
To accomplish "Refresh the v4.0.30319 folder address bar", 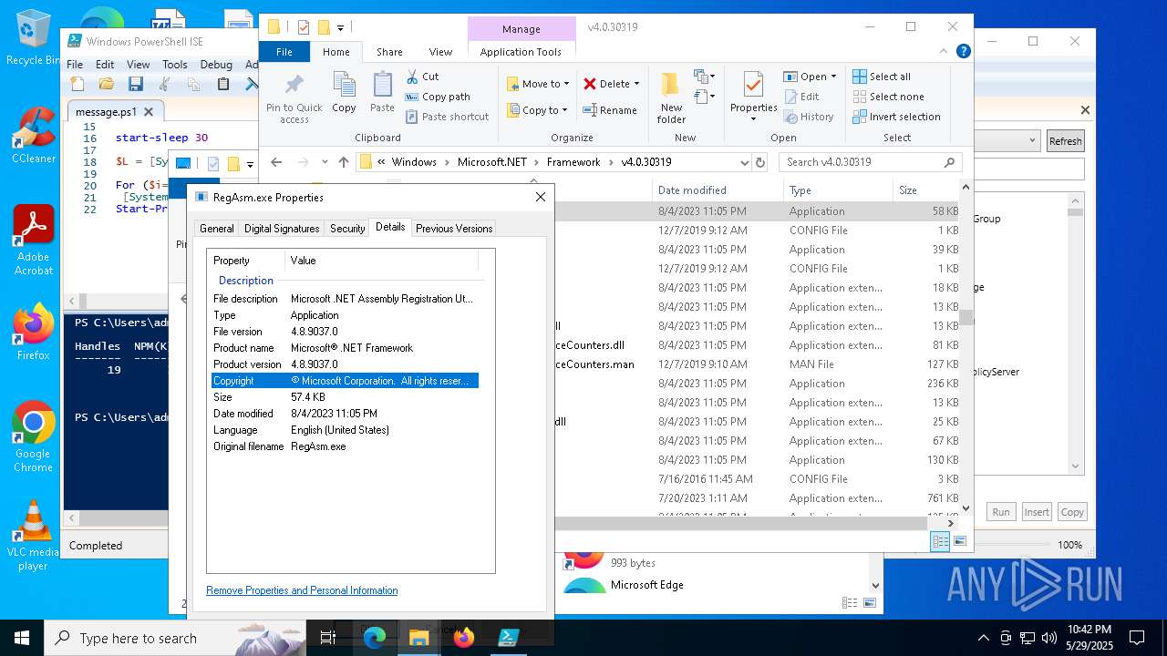I will click(x=760, y=162).
